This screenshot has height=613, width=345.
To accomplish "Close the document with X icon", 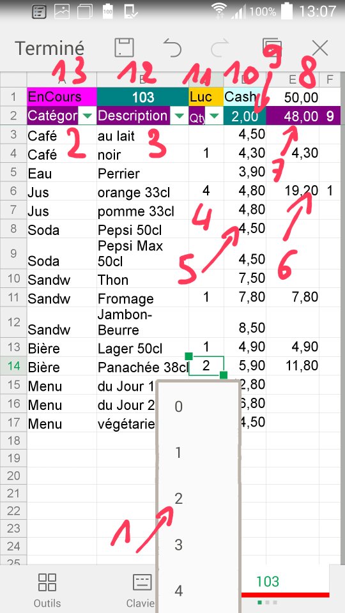I will pos(320,49).
